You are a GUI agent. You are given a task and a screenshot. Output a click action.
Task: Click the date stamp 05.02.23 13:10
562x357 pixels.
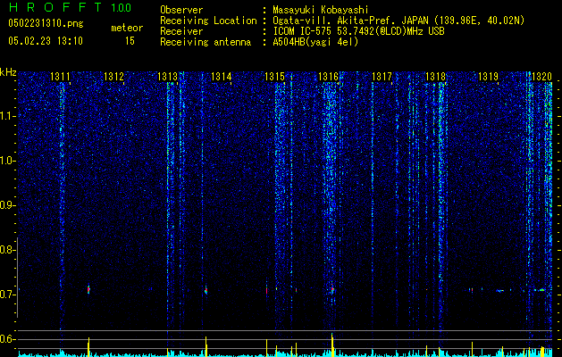pos(46,41)
